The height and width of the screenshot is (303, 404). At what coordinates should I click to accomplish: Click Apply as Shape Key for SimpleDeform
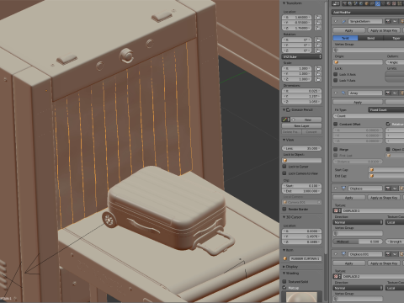tap(384, 30)
